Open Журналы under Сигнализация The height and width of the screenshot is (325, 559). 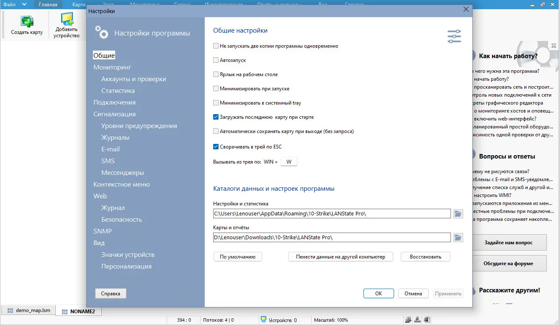click(115, 138)
